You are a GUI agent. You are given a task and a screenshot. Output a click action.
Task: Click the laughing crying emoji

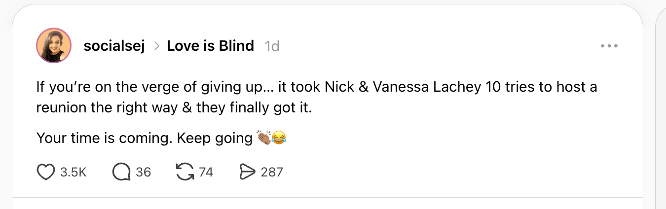tap(279, 138)
